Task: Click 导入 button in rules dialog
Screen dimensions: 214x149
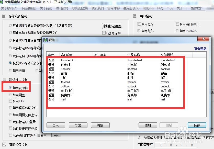Action: point(56,125)
